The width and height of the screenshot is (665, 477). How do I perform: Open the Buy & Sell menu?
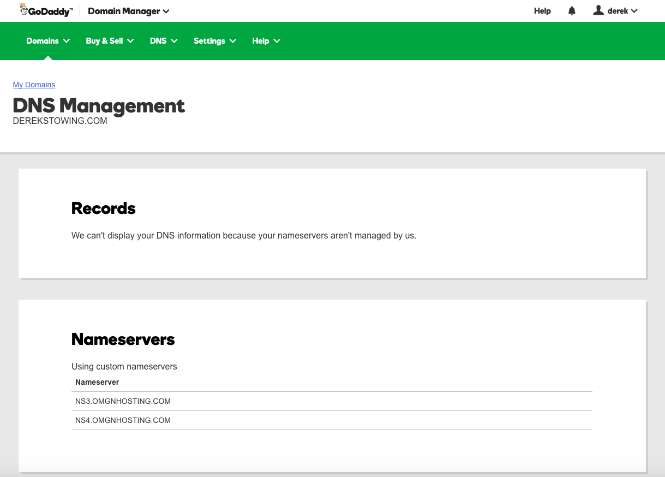click(x=110, y=41)
